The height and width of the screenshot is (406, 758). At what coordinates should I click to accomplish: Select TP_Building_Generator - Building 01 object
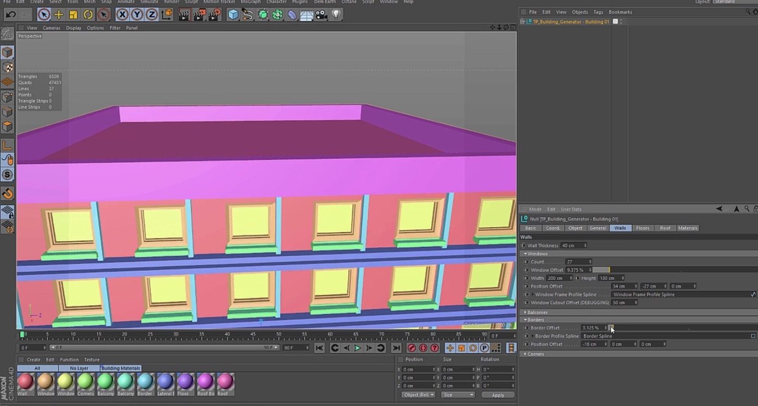[x=571, y=22]
